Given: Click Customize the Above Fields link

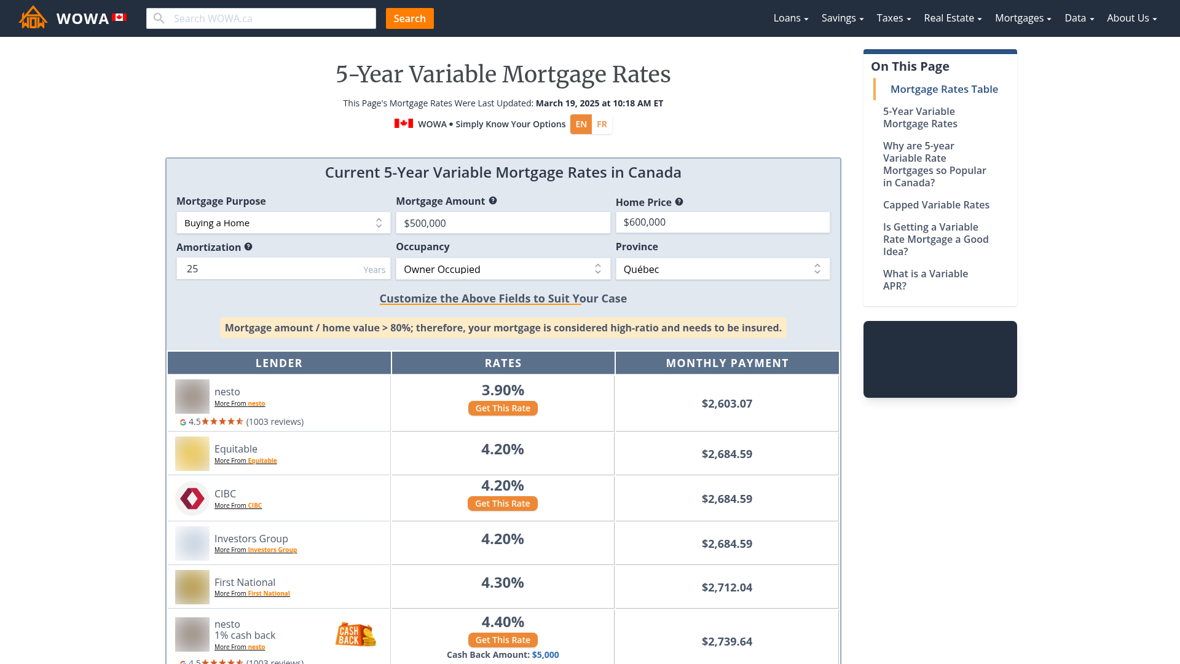Looking at the screenshot, I should coord(503,299).
